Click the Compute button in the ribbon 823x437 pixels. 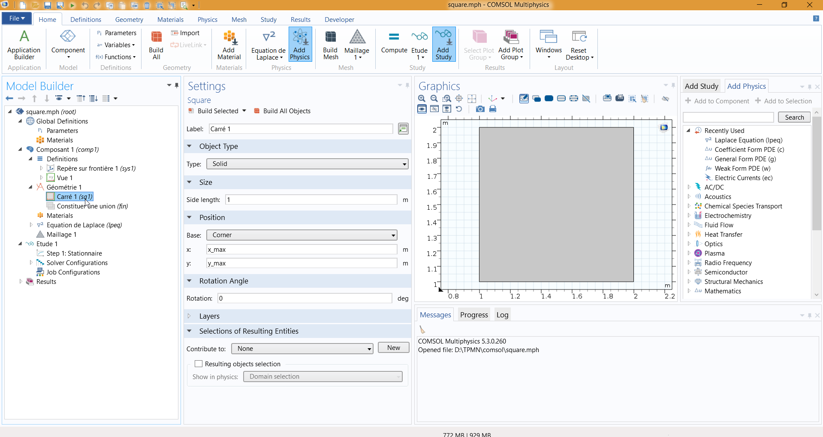pyautogui.click(x=394, y=43)
